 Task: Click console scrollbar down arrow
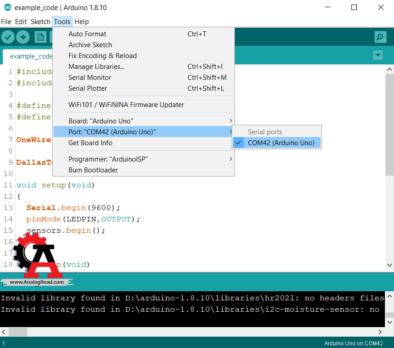[x=389, y=322]
